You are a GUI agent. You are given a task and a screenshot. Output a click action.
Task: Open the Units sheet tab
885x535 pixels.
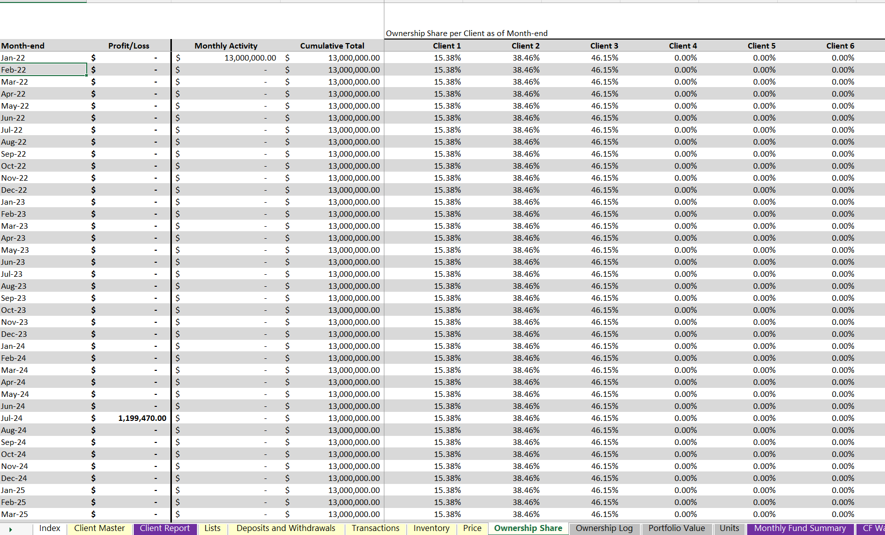click(729, 528)
